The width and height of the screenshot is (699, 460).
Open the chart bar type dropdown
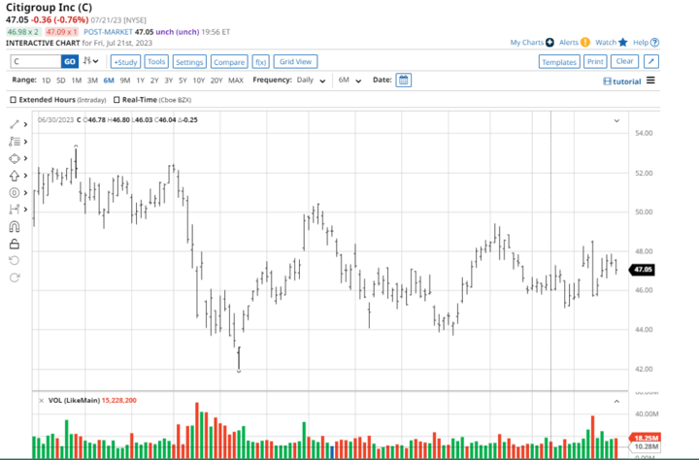tap(90, 61)
